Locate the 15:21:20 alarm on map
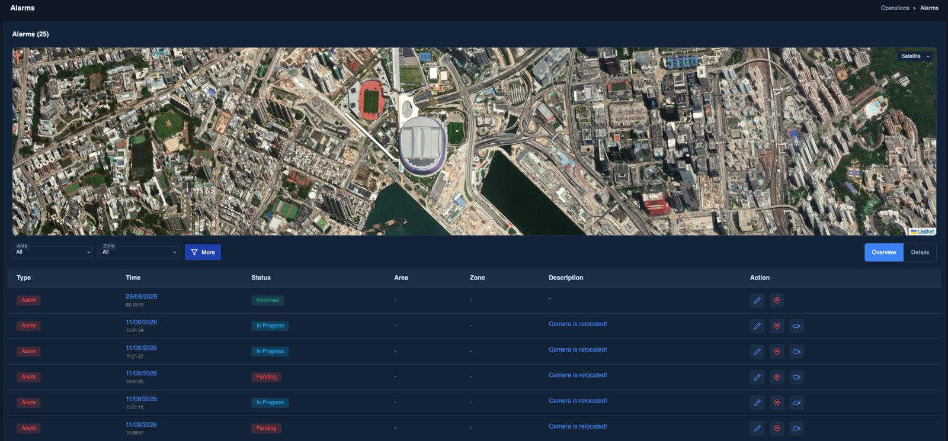 (777, 377)
